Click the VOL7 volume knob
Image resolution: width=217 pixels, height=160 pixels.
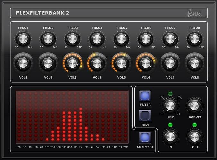point(170,63)
